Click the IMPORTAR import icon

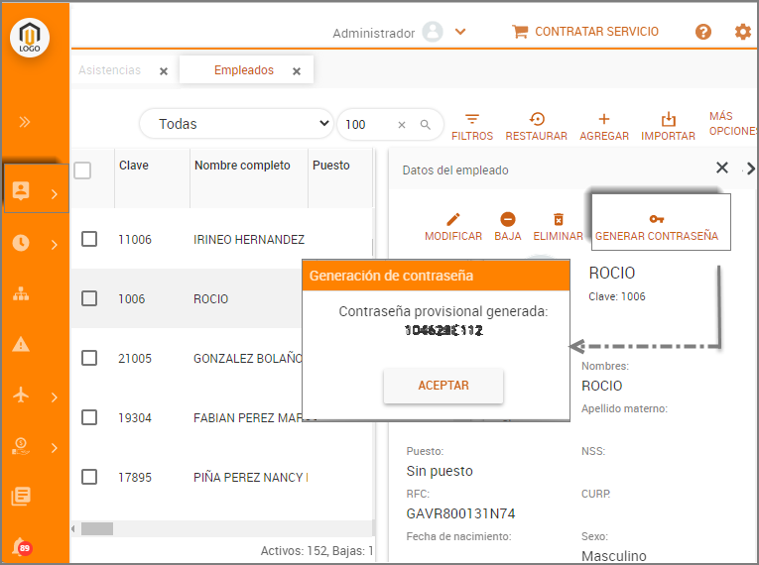[x=668, y=119]
